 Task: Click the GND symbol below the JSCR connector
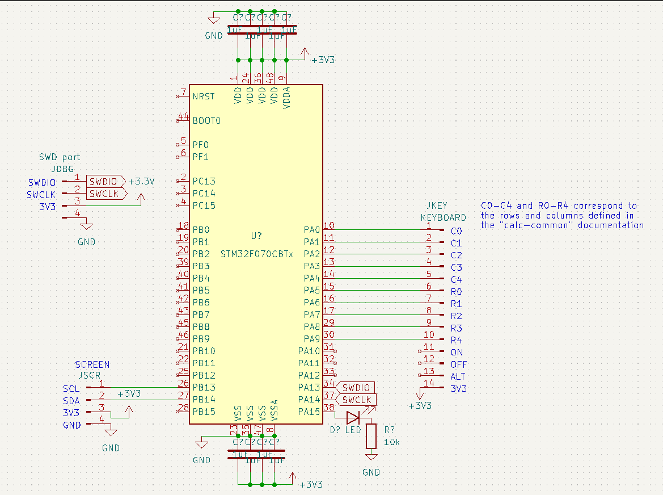(x=111, y=432)
